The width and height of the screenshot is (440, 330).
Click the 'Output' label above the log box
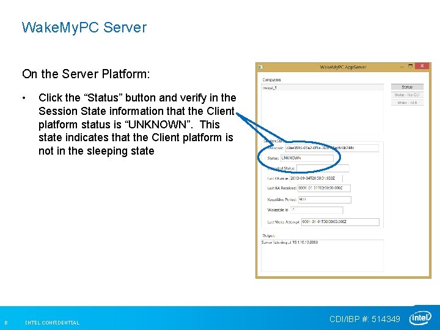268,236
